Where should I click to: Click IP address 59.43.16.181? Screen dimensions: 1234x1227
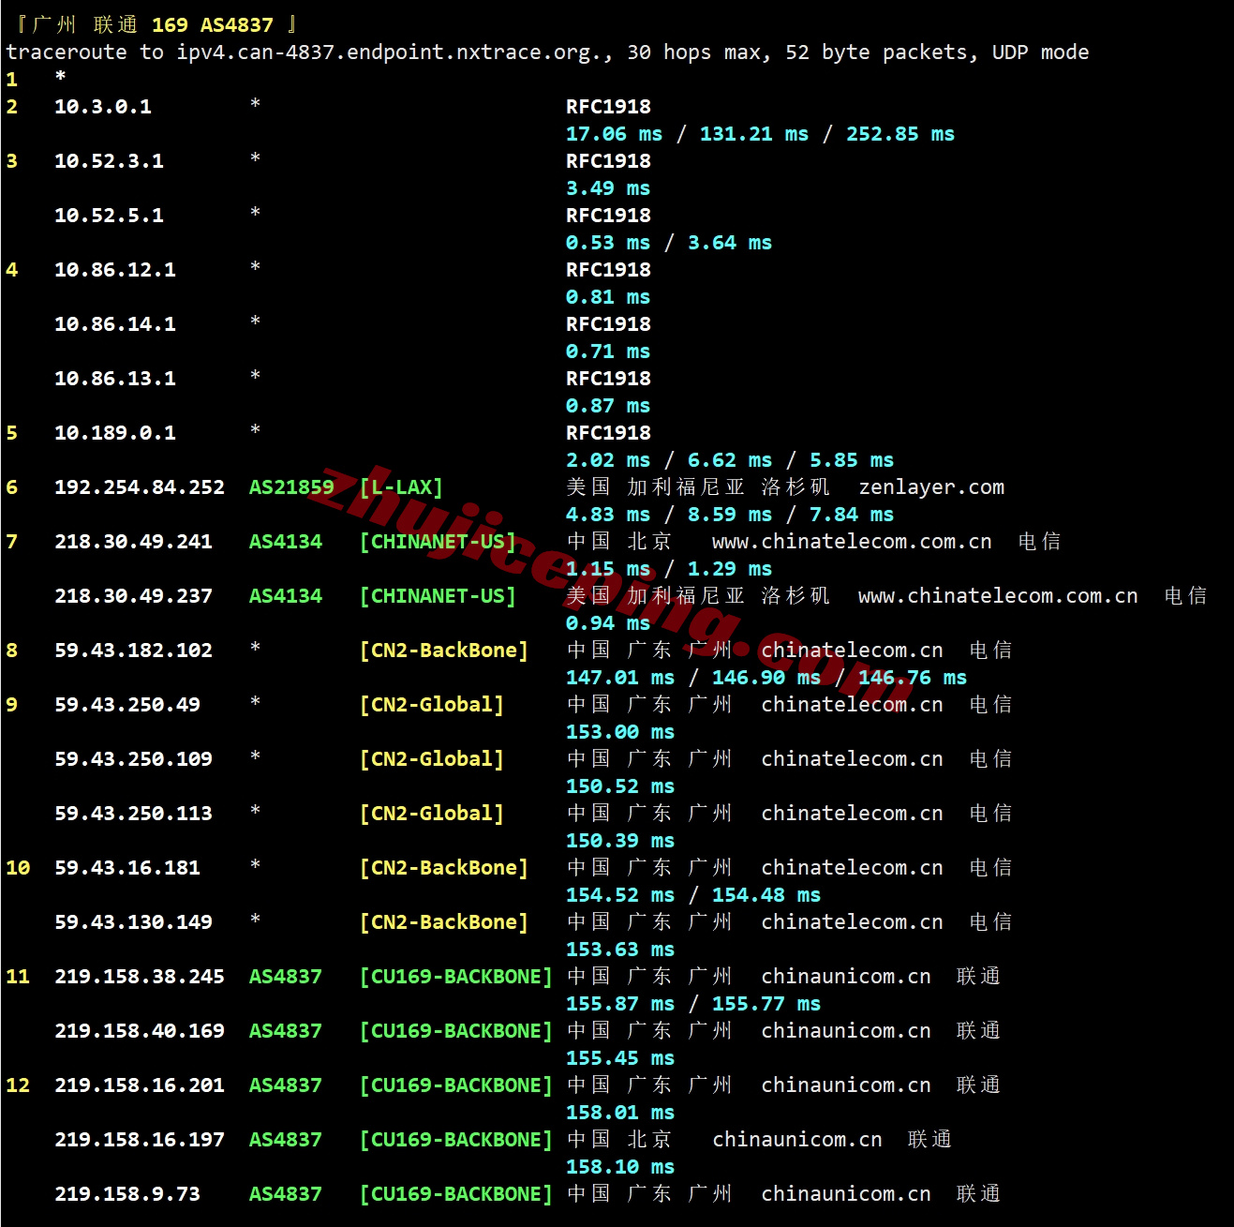coord(127,868)
